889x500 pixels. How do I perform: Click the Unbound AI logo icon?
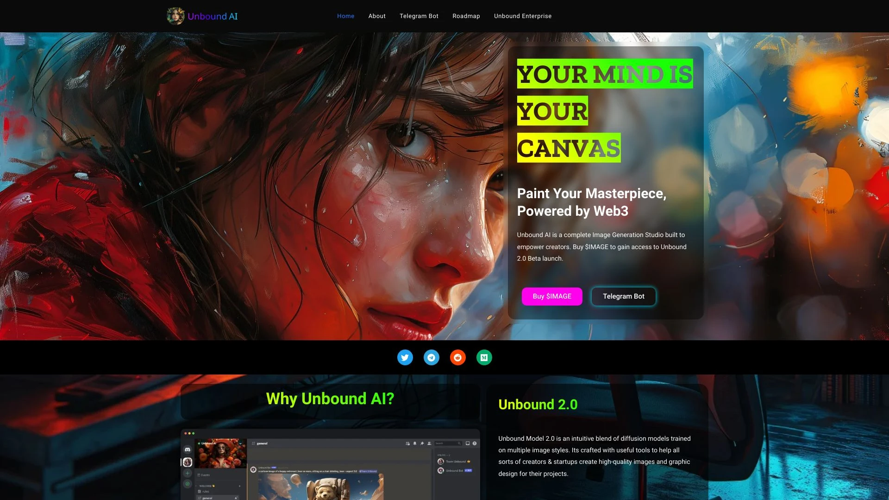pyautogui.click(x=176, y=16)
